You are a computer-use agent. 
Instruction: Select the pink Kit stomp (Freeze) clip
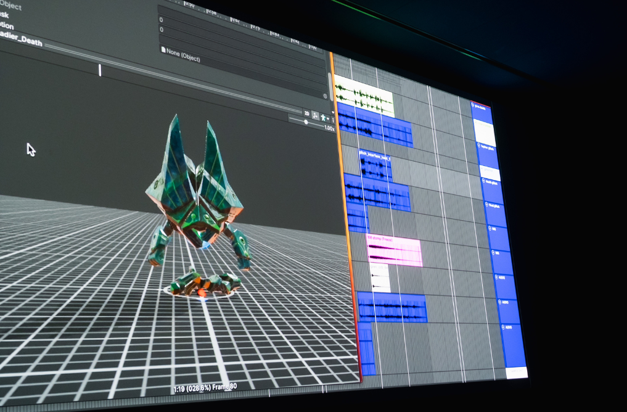click(x=395, y=251)
